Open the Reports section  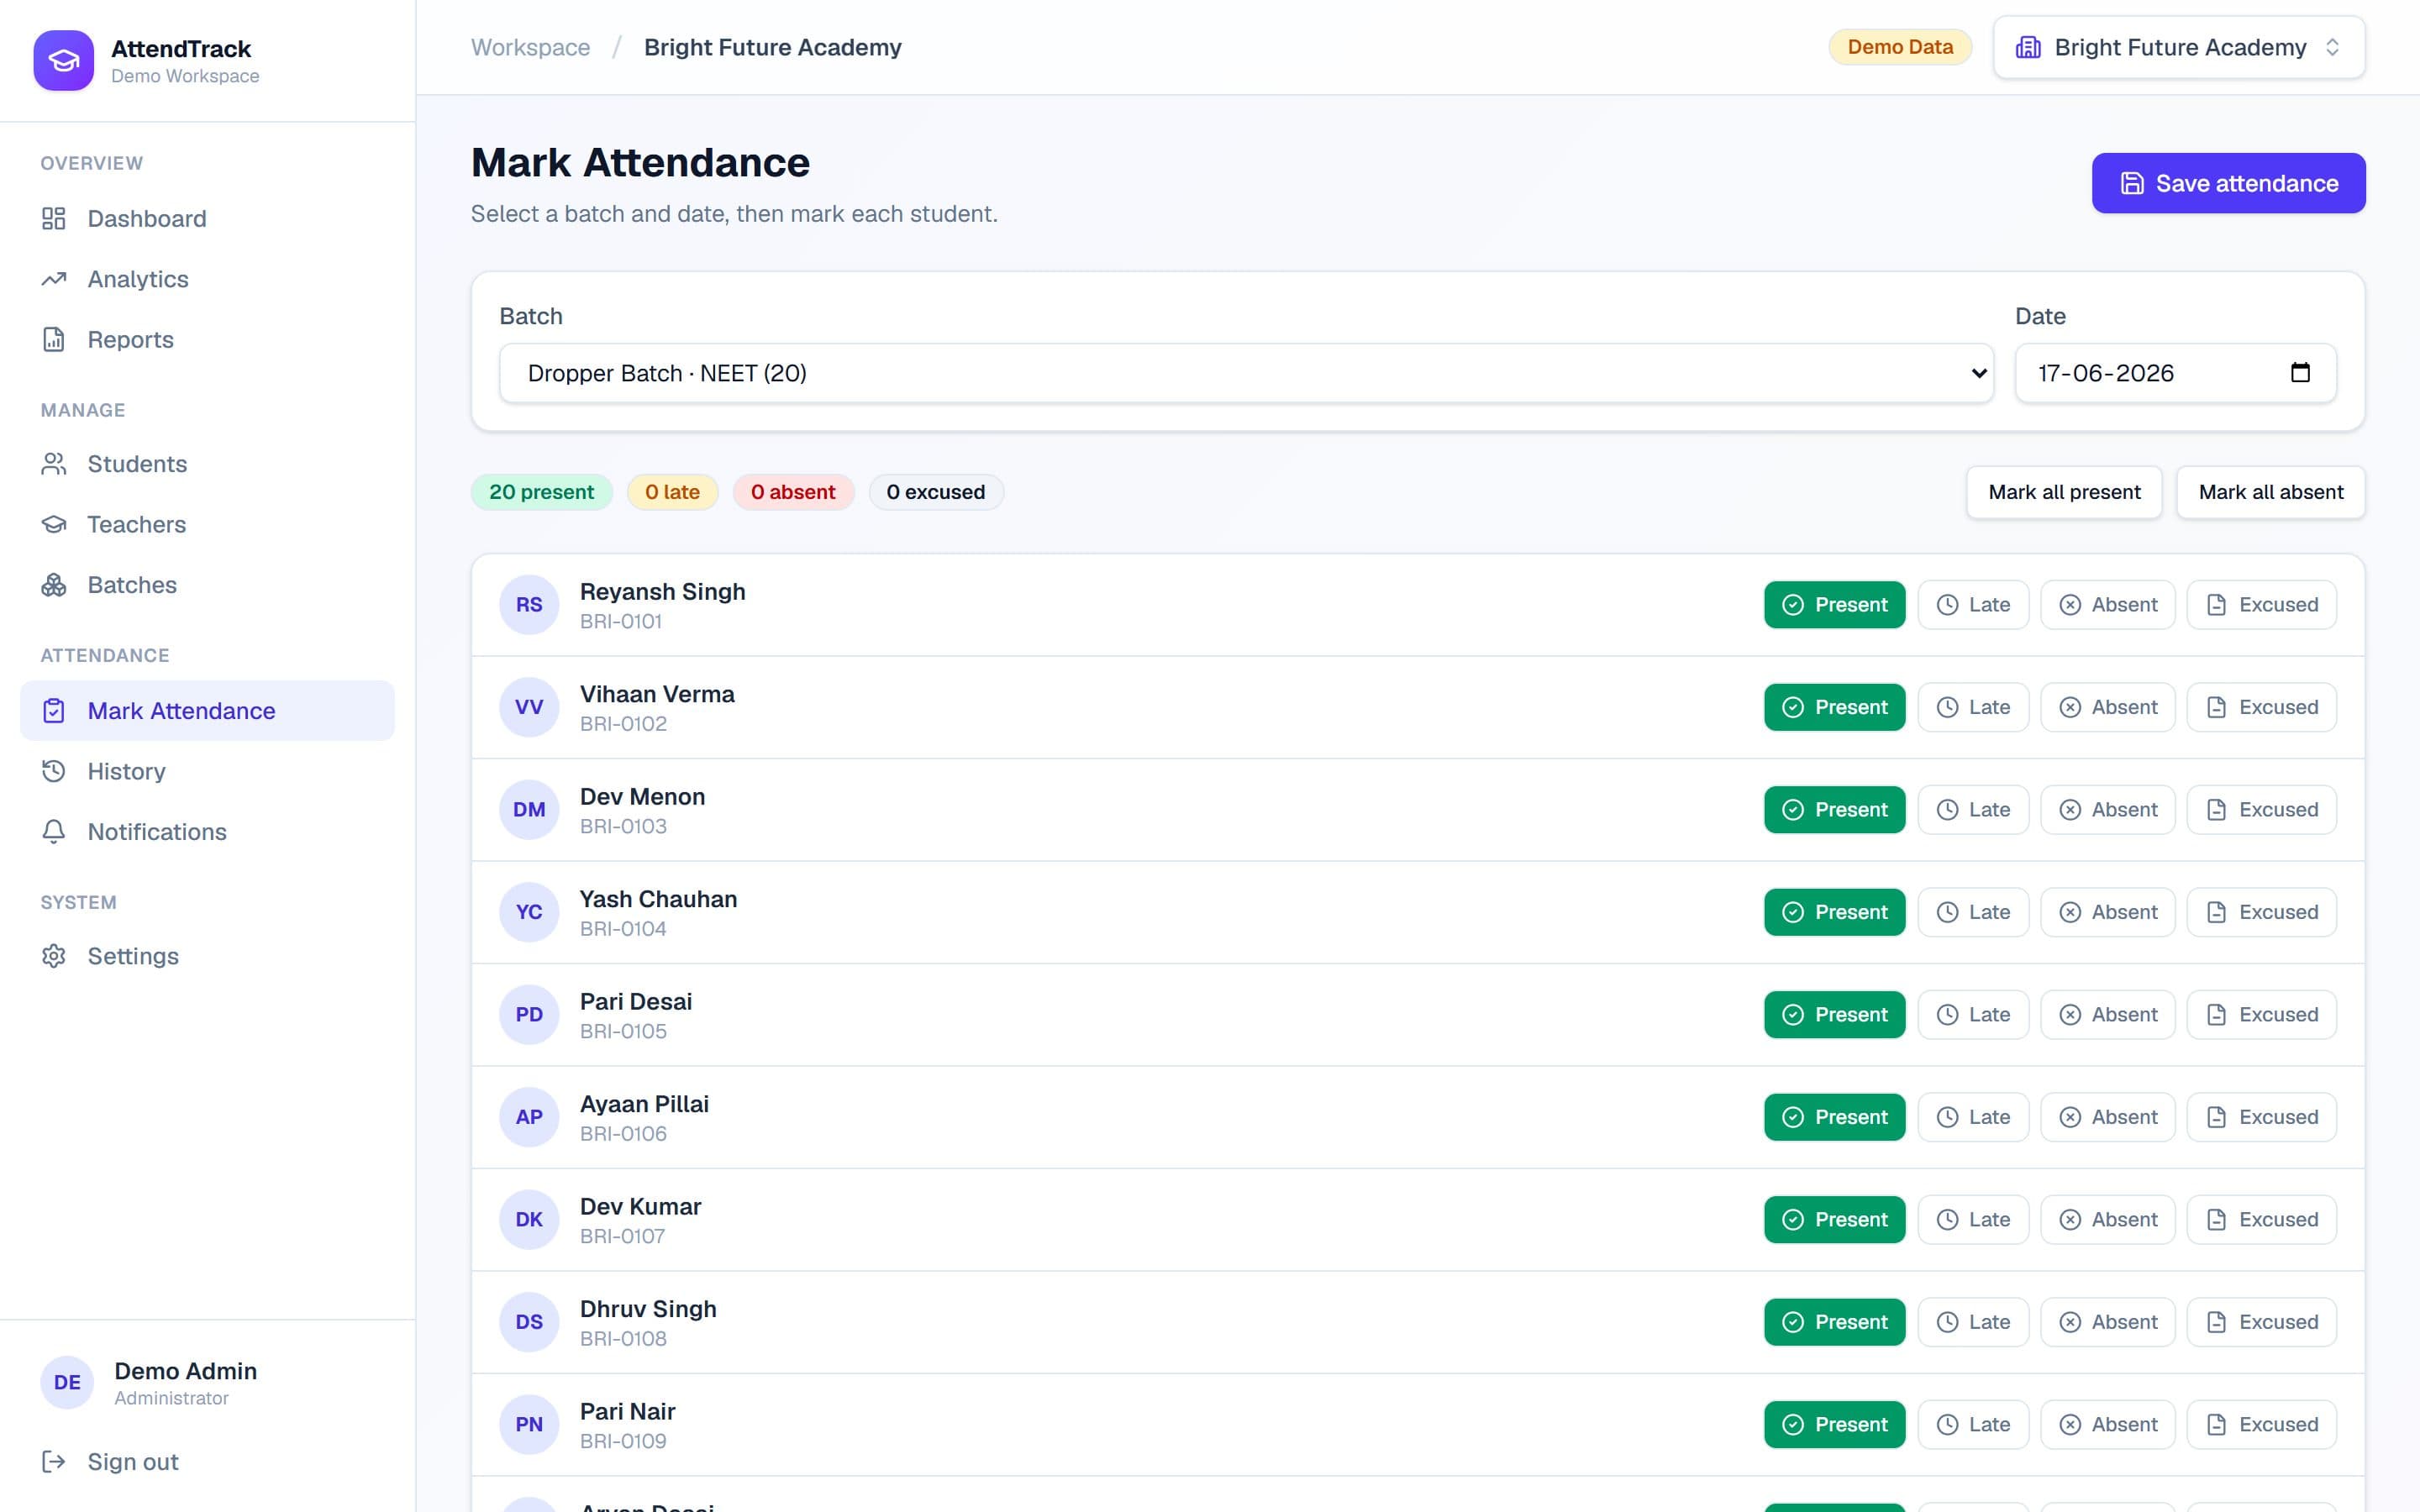click(207, 339)
